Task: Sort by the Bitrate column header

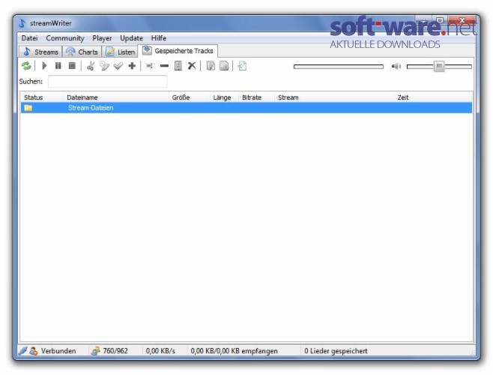Action: tap(256, 97)
